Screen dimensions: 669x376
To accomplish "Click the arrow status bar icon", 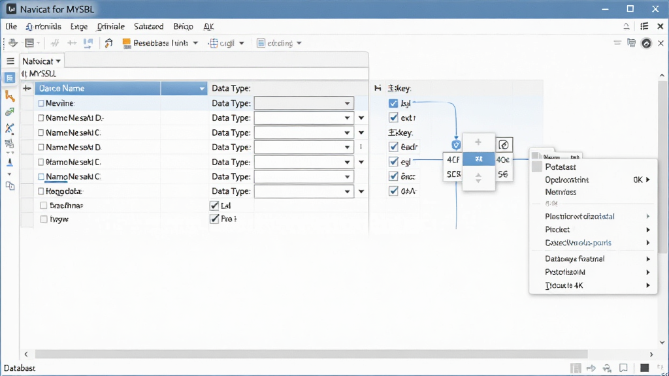I will tap(591, 368).
